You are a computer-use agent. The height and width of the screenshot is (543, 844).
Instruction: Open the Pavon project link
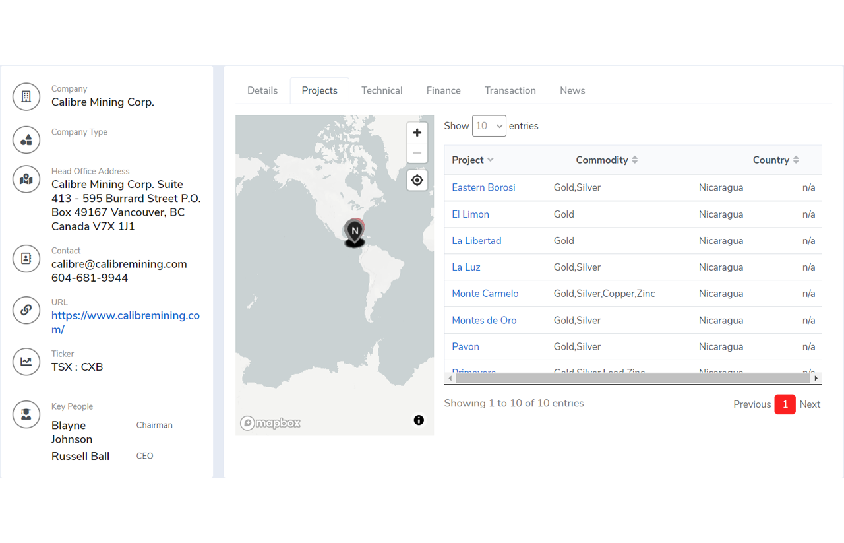[466, 347]
